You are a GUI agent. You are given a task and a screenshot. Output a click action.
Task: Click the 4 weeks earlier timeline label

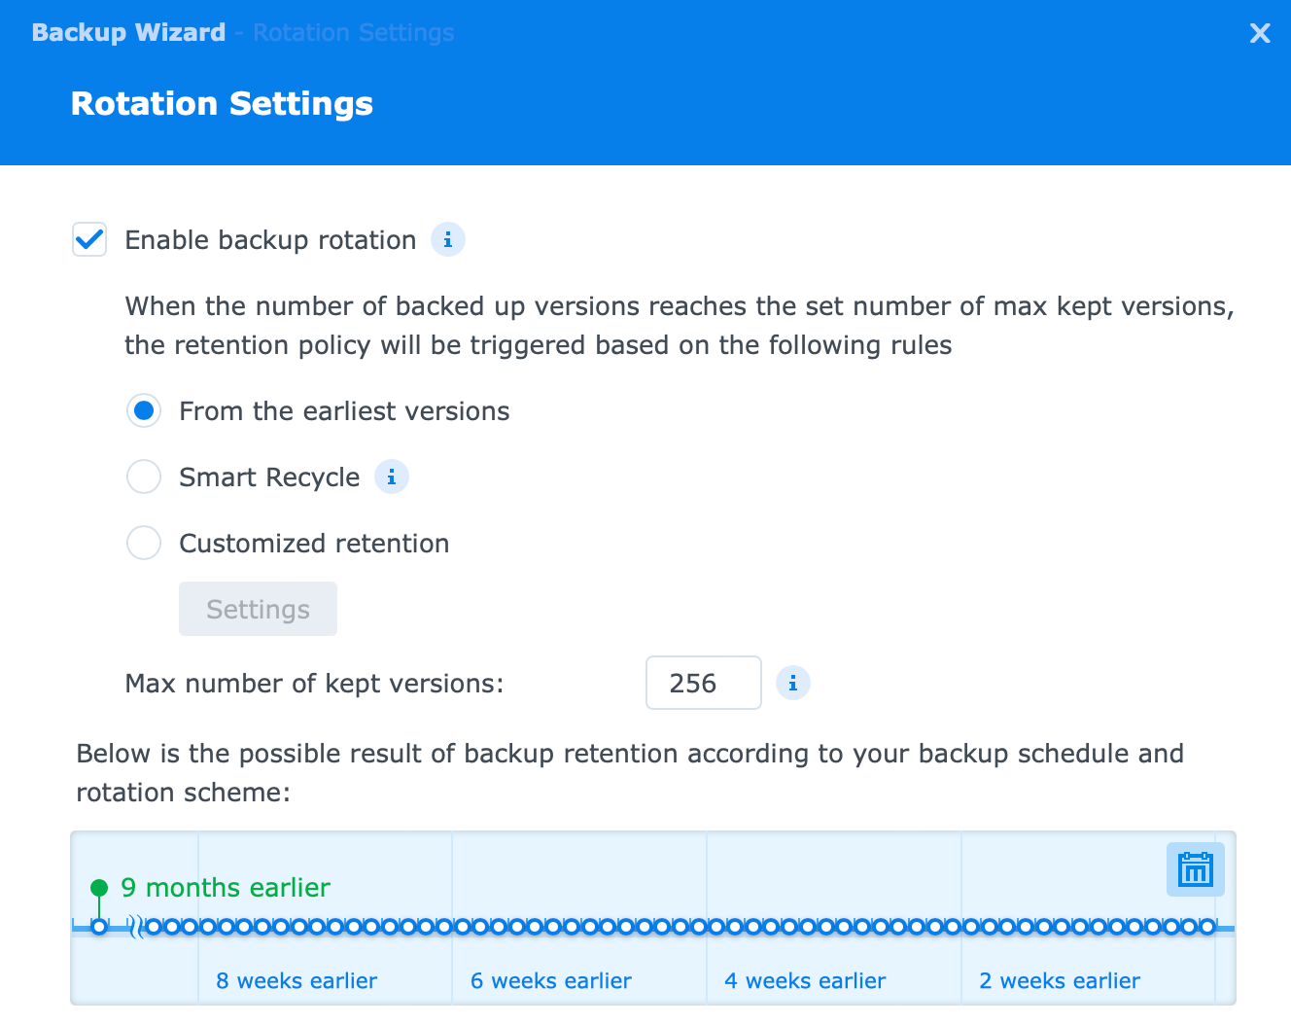(x=805, y=980)
